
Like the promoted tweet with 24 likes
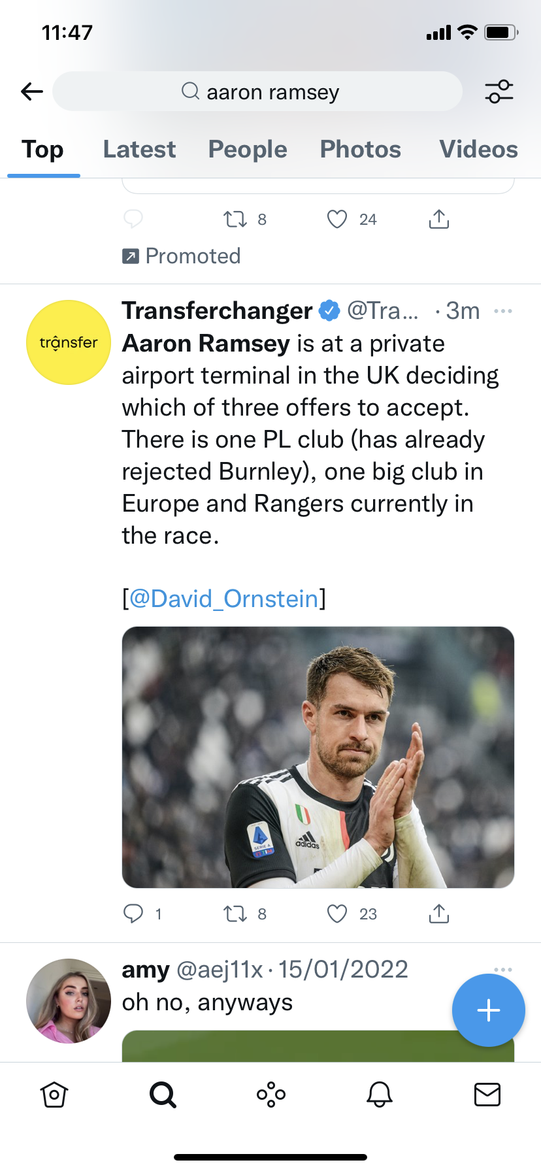tap(337, 219)
